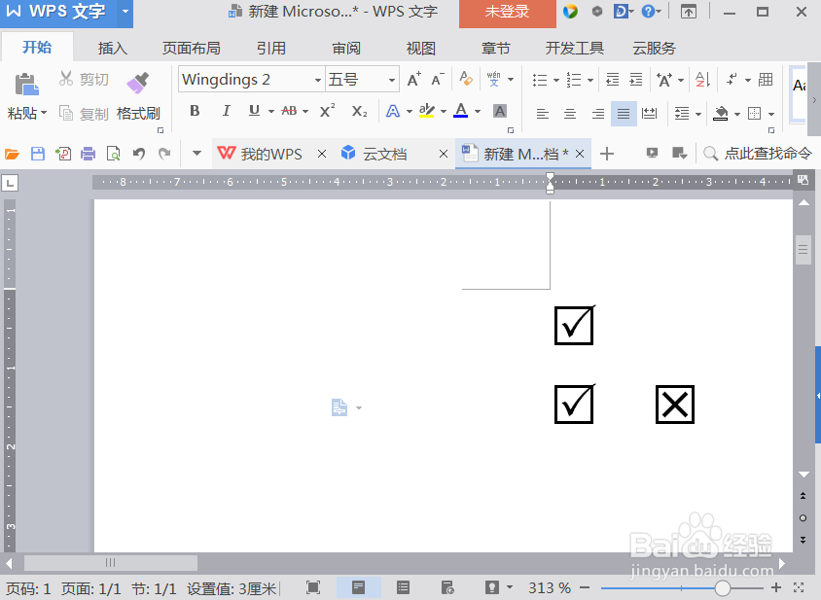Toggle bold formatting
The width and height of the screenshot is (821, 600).
[x=195, y=111]
